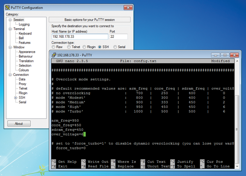Open the Session category
Screen dimensions: 246x176
[18, 20]
